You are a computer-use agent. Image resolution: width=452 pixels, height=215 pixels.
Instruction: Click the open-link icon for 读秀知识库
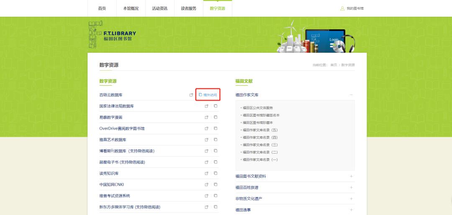(x=206, y=173)
